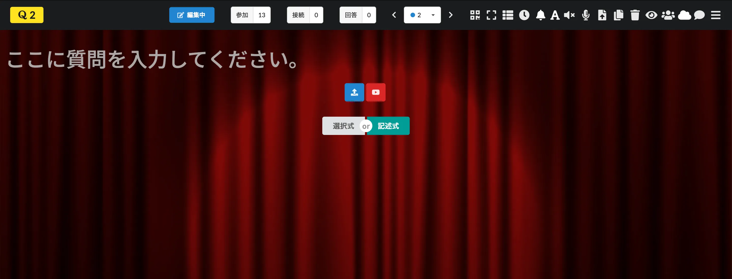The height and width of the screenshot is (279, 732).
Task: Click the blue 編集中 edit button
Action: click(192, 15)
